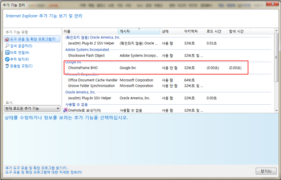The height and width of the screenshot is (180, 281).
Task: Click the Adobe Systems Incorporated group header
Action: coord(87,50)
